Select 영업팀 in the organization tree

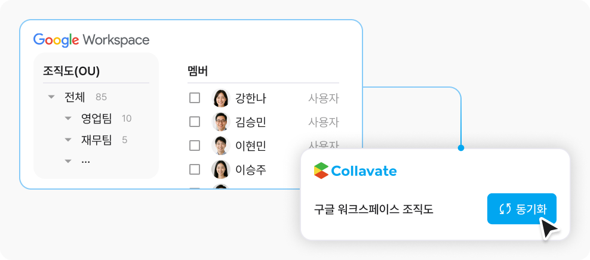(97, 118)
